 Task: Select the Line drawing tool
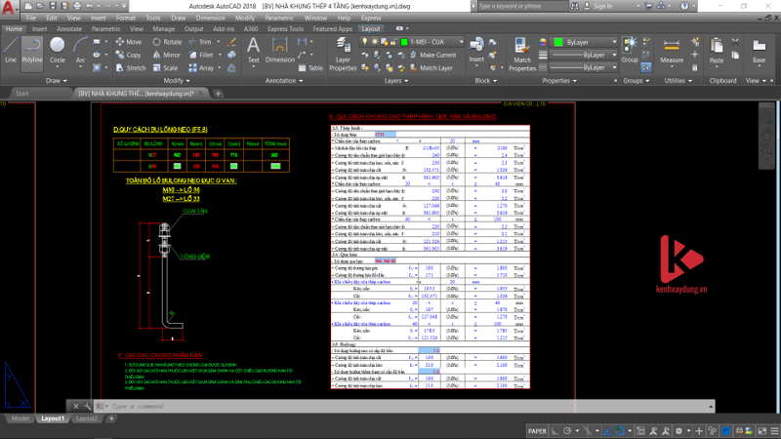coord(11,52)
